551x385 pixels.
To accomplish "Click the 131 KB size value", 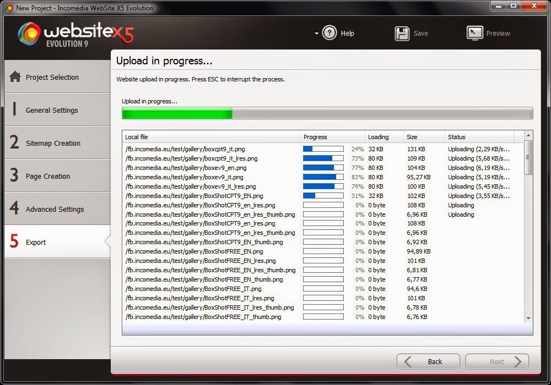I will pyautogui.click(x=416, y=149).
